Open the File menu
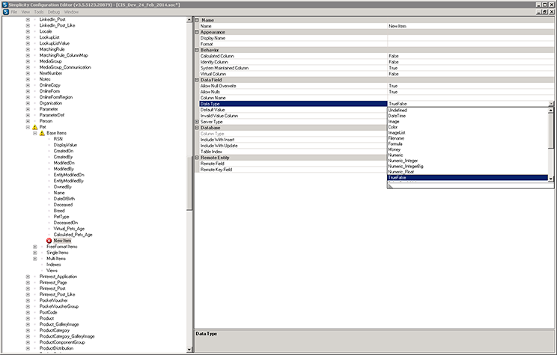 click(14, 12)
